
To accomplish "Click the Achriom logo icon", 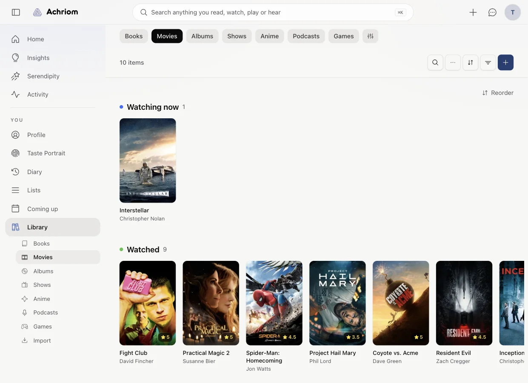I will point(37,12).
